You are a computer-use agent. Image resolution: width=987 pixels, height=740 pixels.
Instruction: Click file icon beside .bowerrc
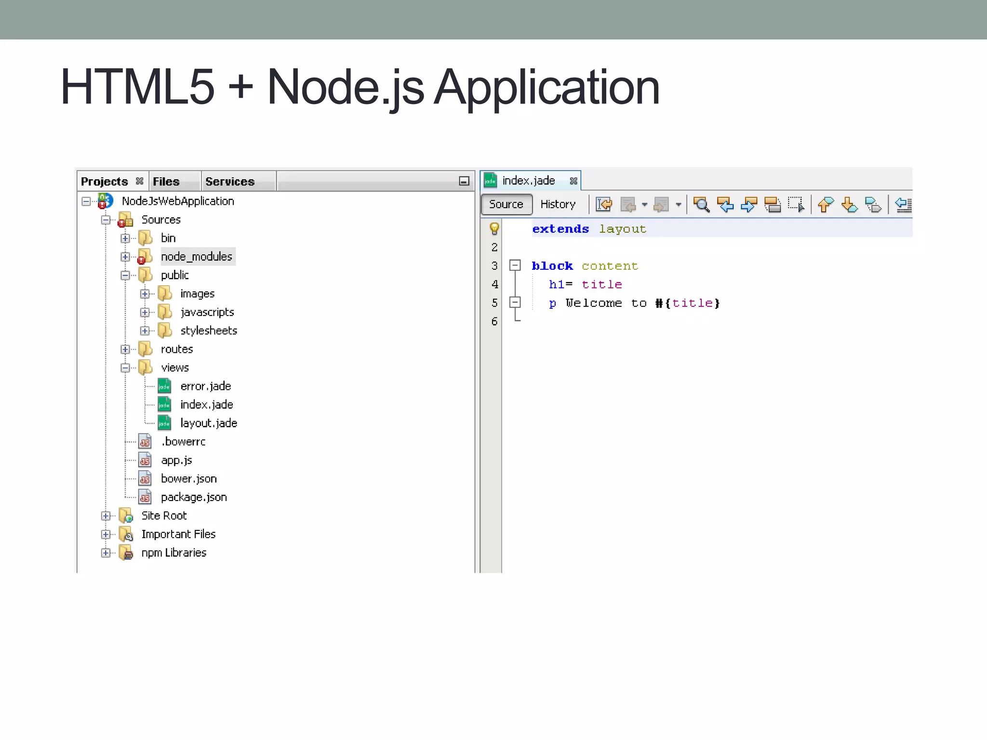point(145,441)
